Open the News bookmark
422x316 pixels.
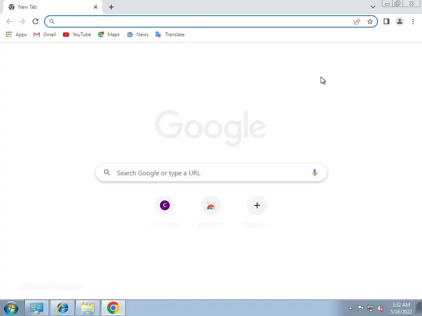click(138, 35)
